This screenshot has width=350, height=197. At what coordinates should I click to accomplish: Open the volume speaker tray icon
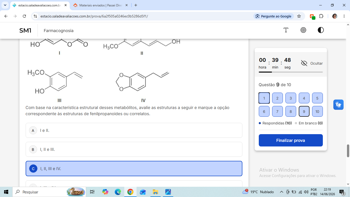click(x=306, y=192)
